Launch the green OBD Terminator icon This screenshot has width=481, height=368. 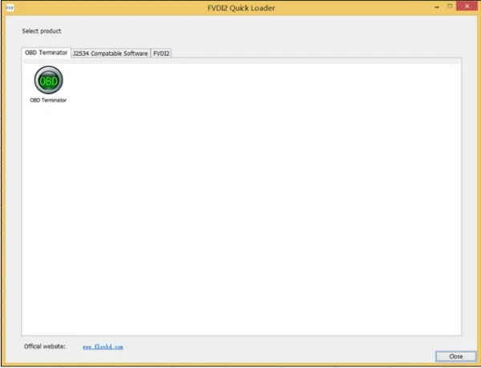[x=48, y=80]
